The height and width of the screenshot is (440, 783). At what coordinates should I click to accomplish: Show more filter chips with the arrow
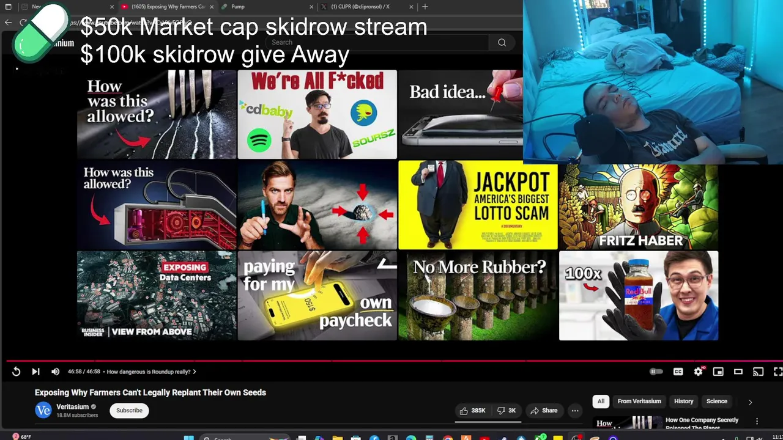point(750,402)
